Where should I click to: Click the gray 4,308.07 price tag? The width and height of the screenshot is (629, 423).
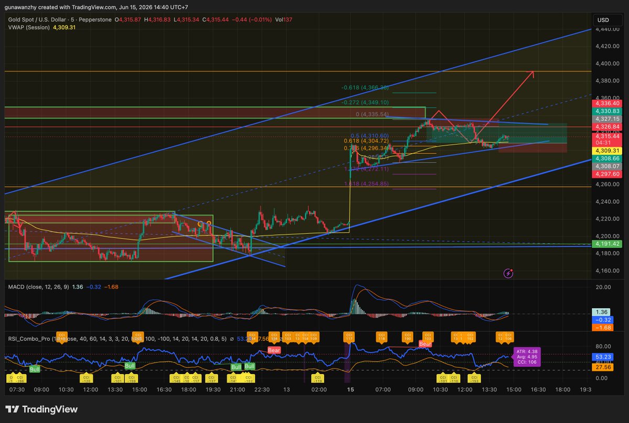(606, 166)
